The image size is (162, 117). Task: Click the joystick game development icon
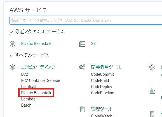(152, 91)
